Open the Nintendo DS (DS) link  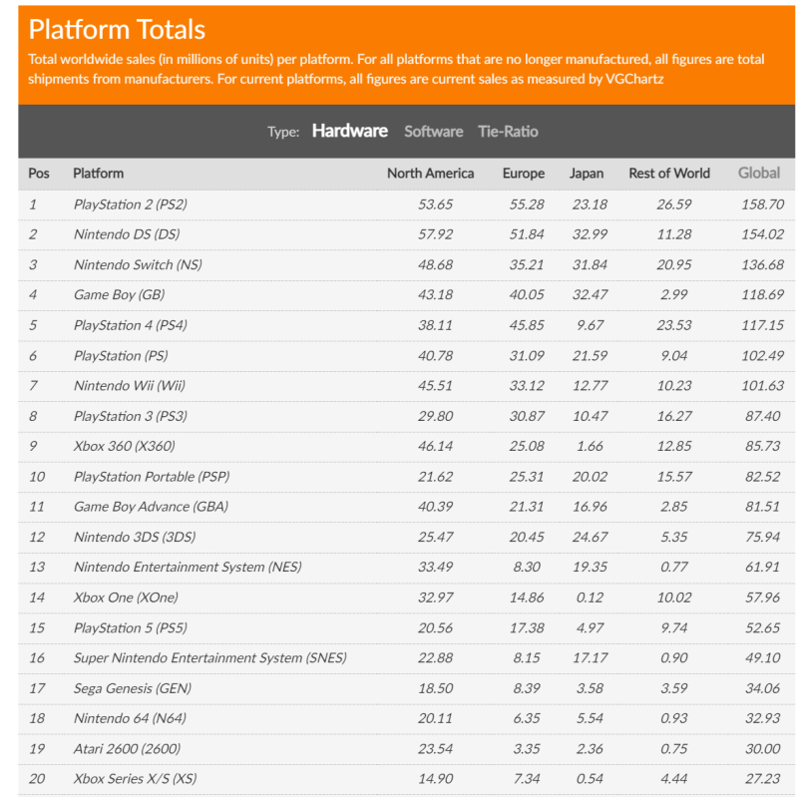(x=127, y=234)
